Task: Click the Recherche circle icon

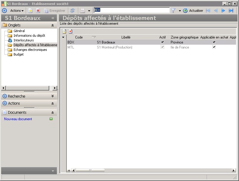Action: (5, 96)
